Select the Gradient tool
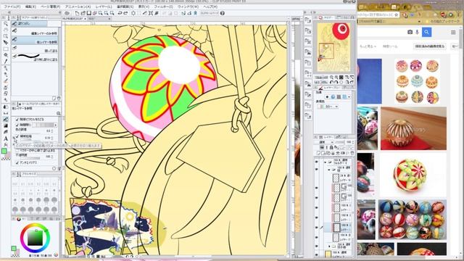This screenshot has width=464, height=261. (x=5, y=125)
